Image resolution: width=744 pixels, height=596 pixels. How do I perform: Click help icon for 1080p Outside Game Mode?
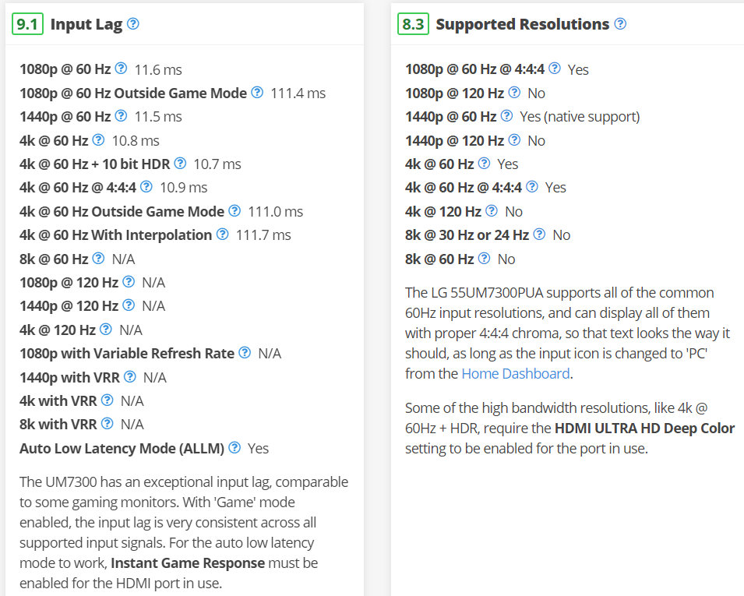pyautogui.click(x=257, y=93)
